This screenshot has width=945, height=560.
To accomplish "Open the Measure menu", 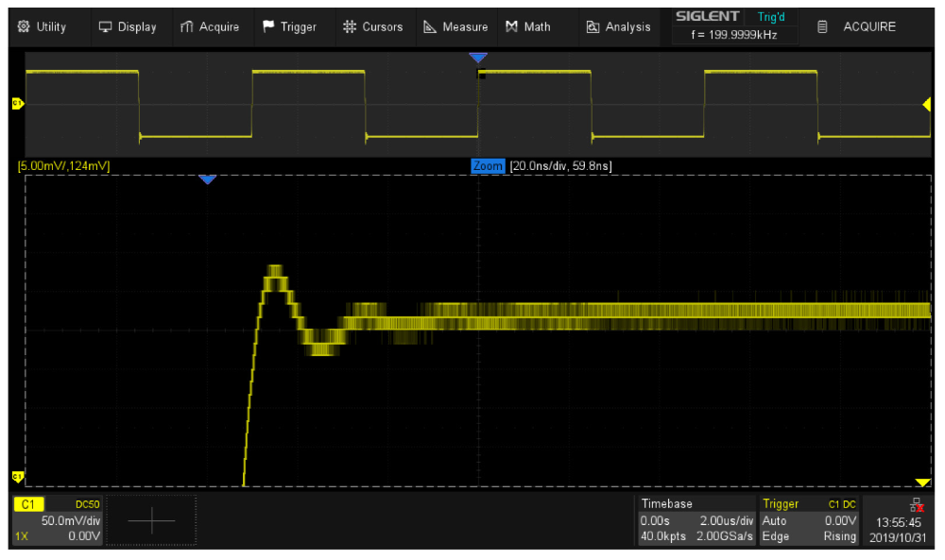I will tap(455, 26).
